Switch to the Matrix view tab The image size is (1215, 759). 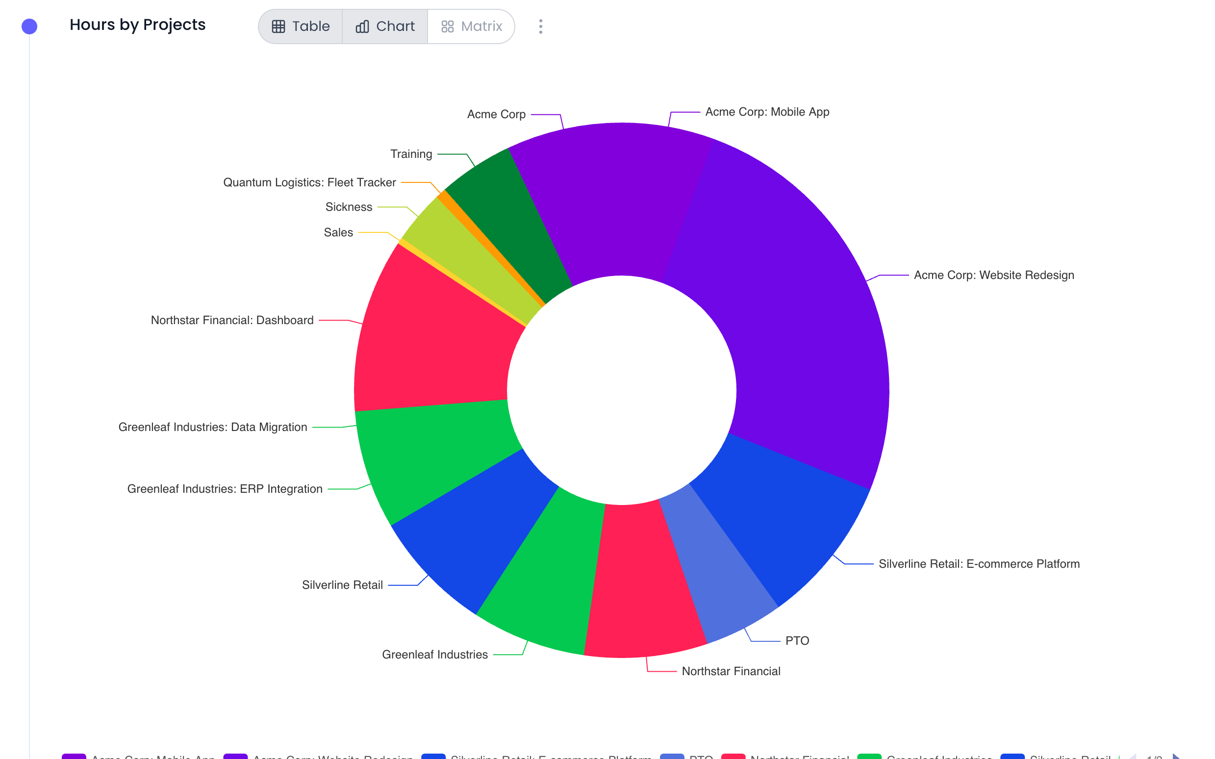(x=471, y=26)
